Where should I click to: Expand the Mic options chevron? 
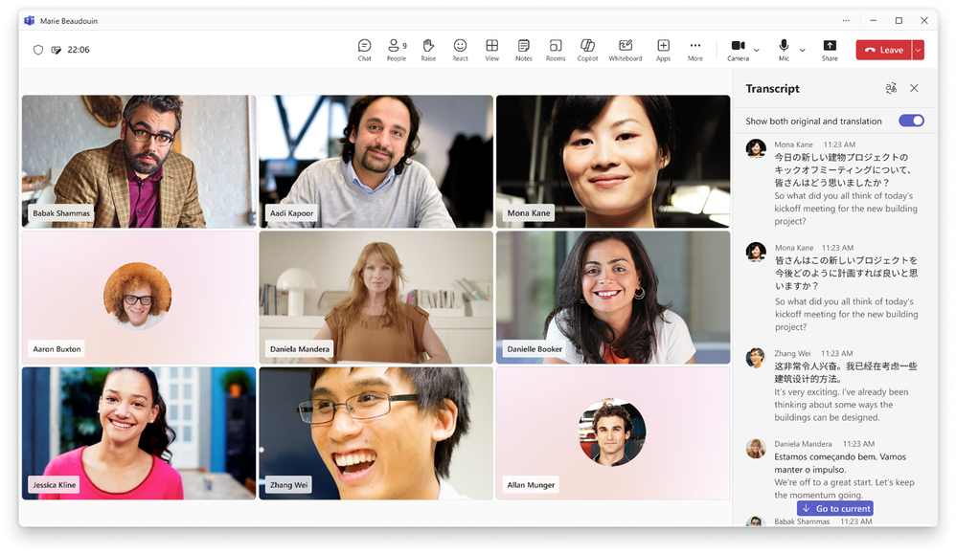pos(803,50)
